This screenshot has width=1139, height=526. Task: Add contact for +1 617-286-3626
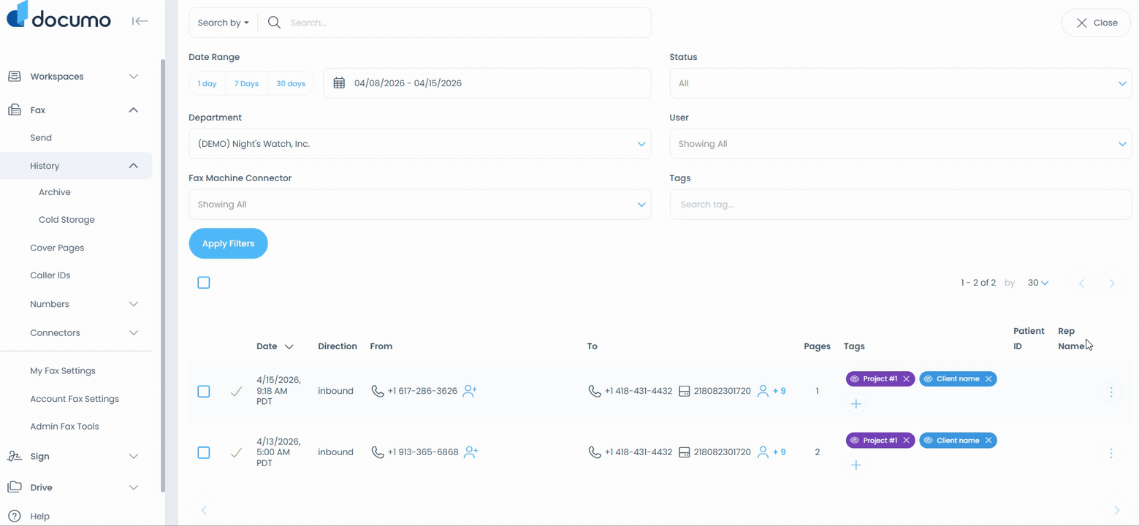point(470,392)
